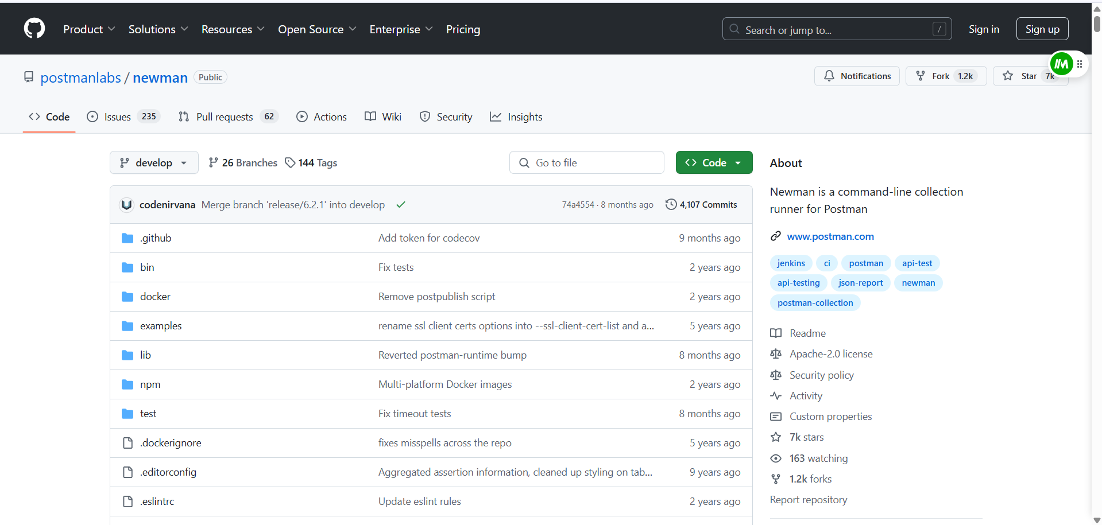Viewport: 1102px width, 525px height.
Task: Click the scales icon by Apache-2.0 license
Action: point(776,354)
